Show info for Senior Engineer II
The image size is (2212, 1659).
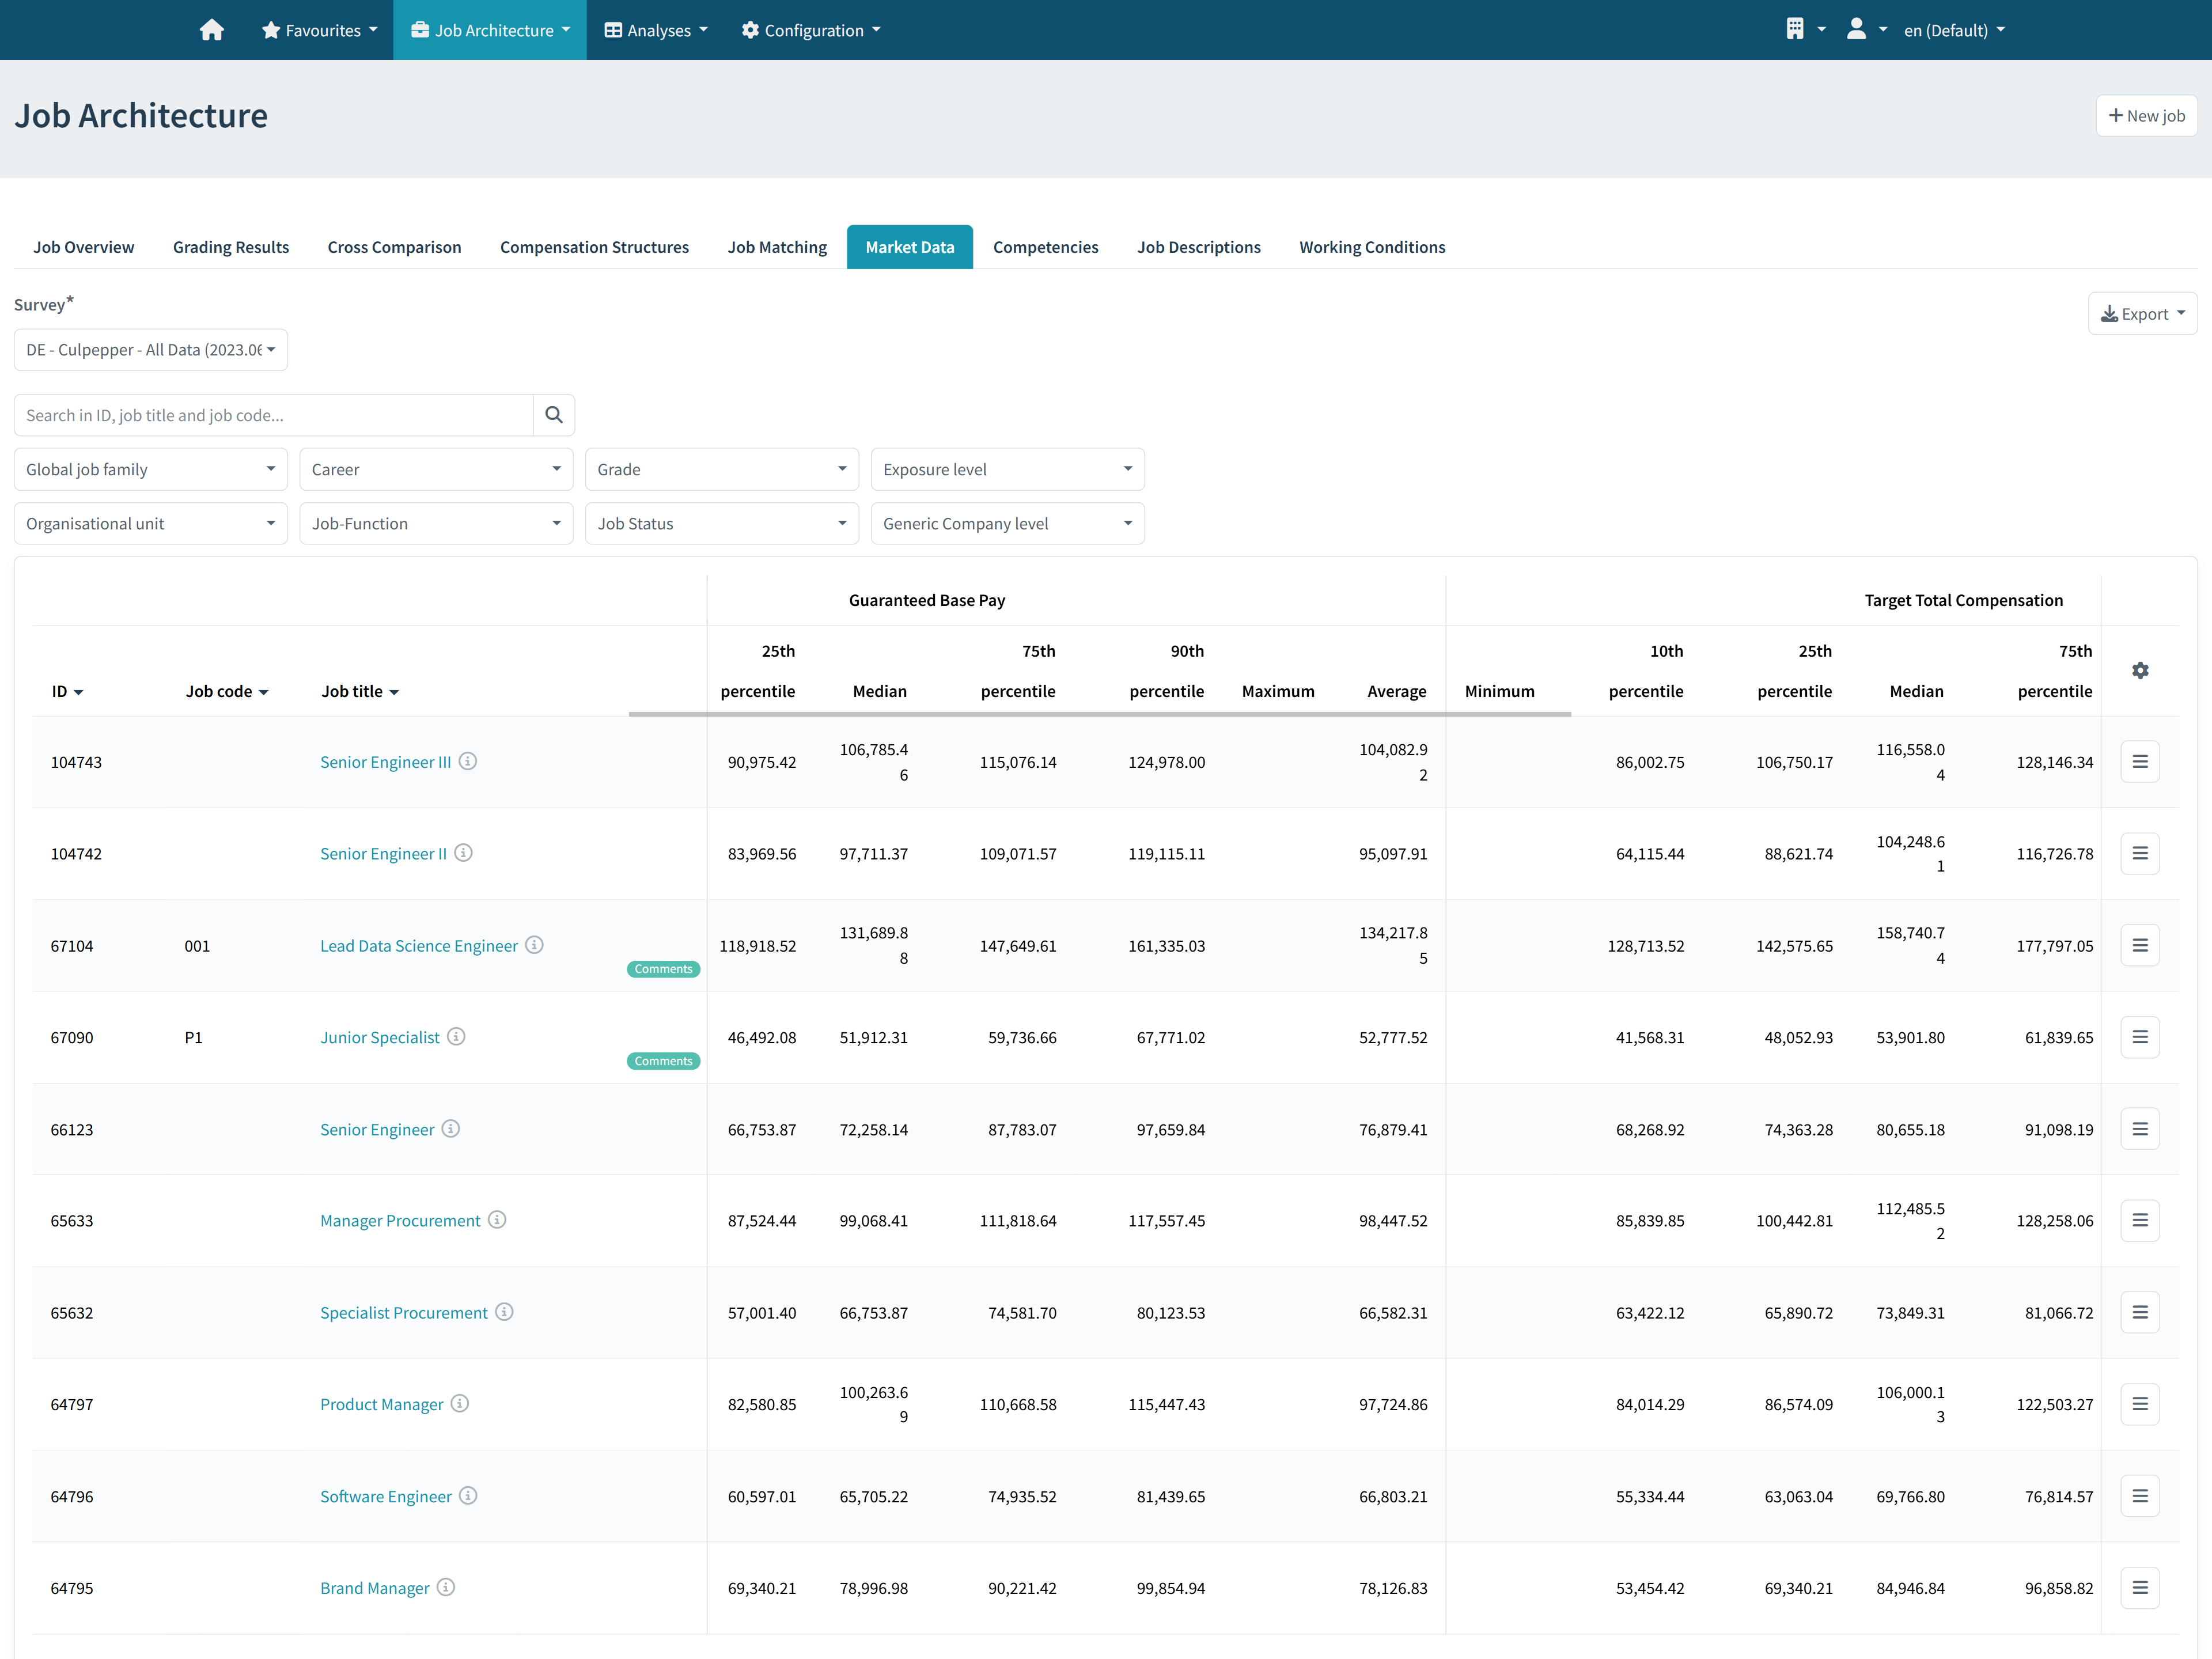coord(463,853)
